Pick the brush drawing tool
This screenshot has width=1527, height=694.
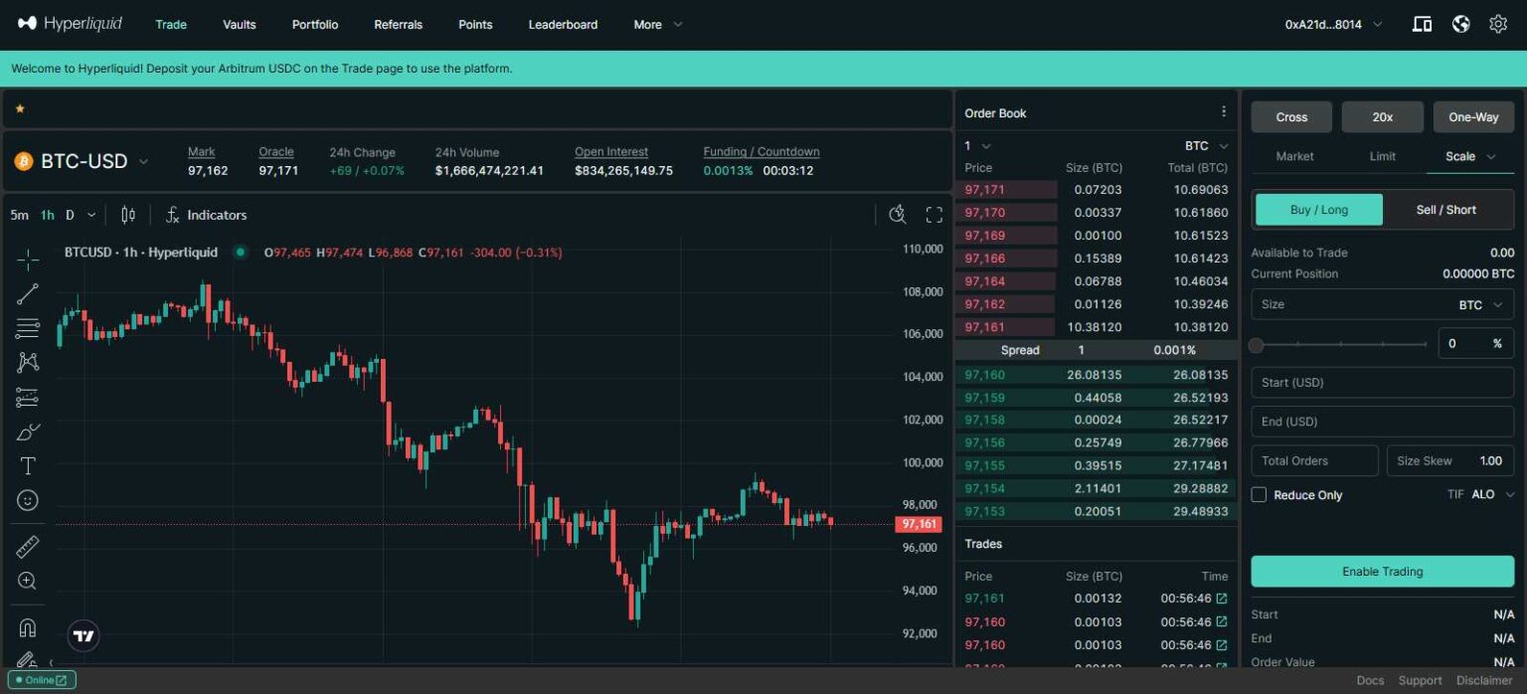click(x=27, y=432)
